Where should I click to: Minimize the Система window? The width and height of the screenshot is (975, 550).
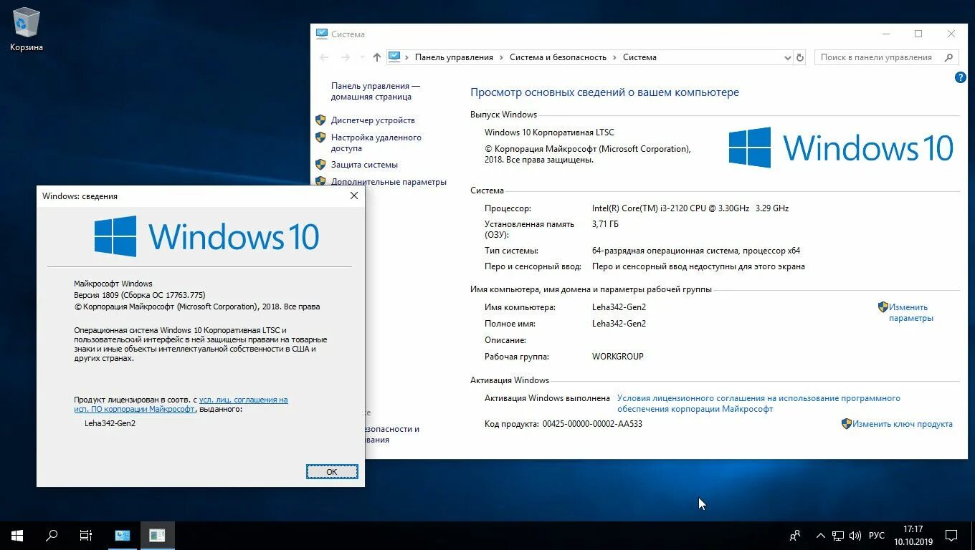pyautogui.click(x=885, y=34)
